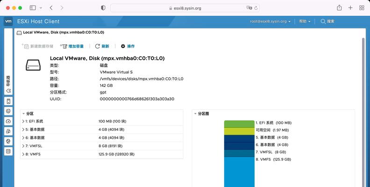Open root@esxi8.sysin.org user dropdown

point(270,21)
